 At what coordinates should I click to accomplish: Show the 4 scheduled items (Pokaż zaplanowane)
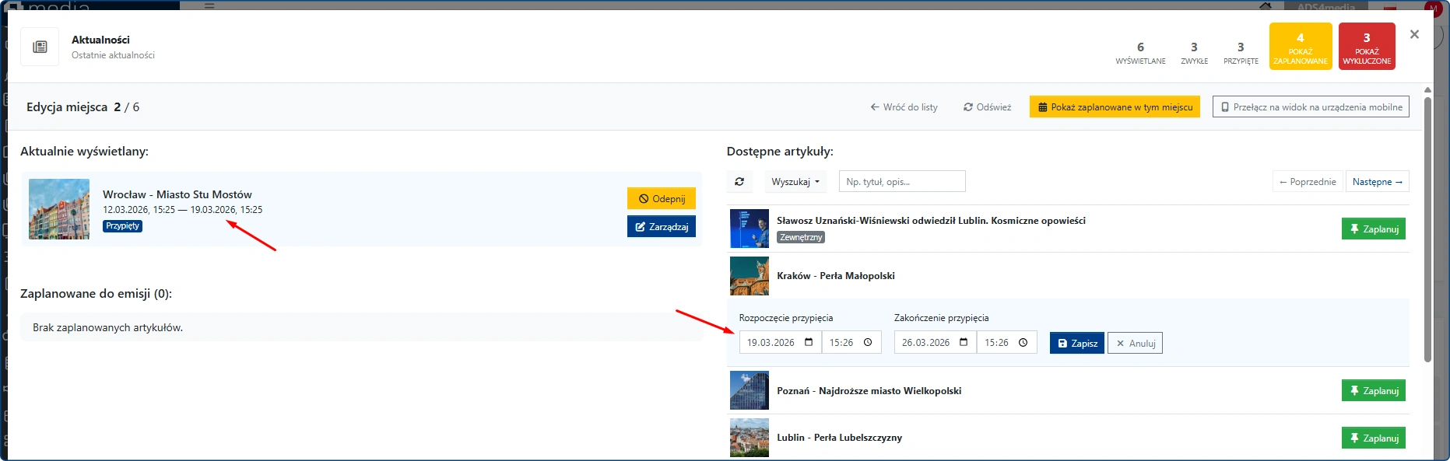coord(1300,47)
